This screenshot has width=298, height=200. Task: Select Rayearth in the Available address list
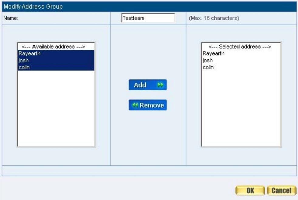(x=56, y=53)
